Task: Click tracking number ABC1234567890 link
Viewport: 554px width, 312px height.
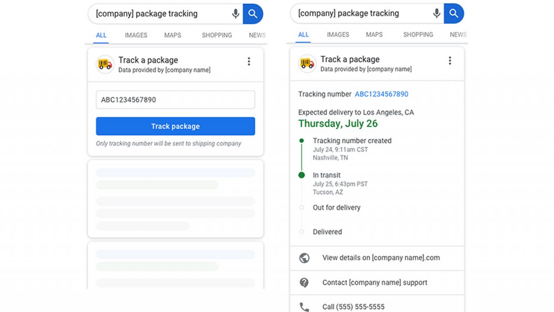Action: pyautogui.click(x=381, y=94)
